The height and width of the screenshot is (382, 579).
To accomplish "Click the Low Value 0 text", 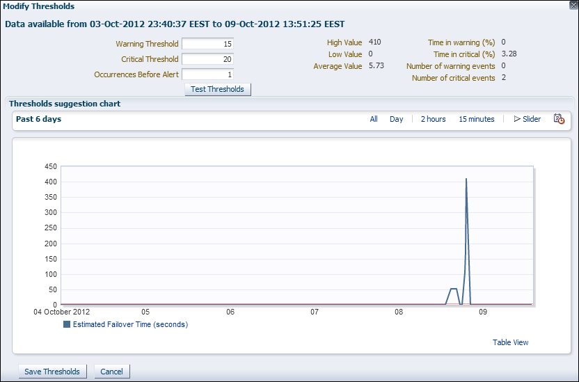I will [x=370, y=54].
